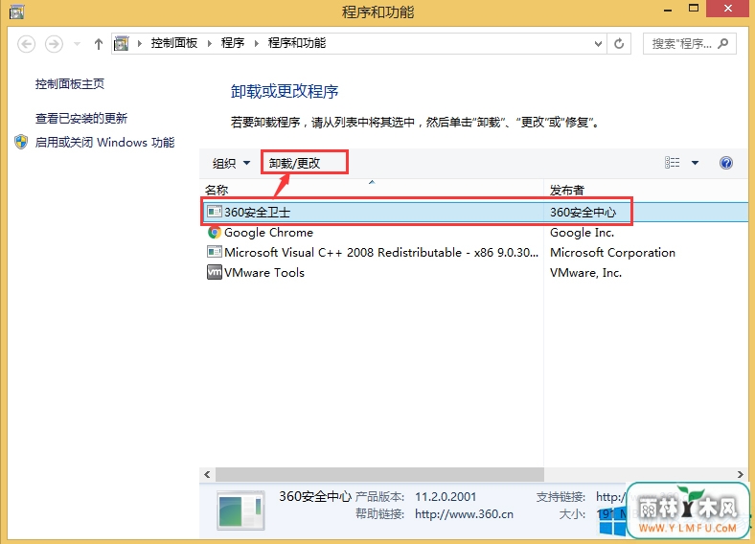The height and width of the screenshot is (544, 755).
Task: Expand the view options dropdown arrow
Action: pyautogui.click(x=696, y=163)
